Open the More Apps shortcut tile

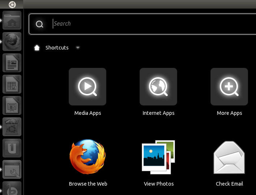(x=229, y=87)
